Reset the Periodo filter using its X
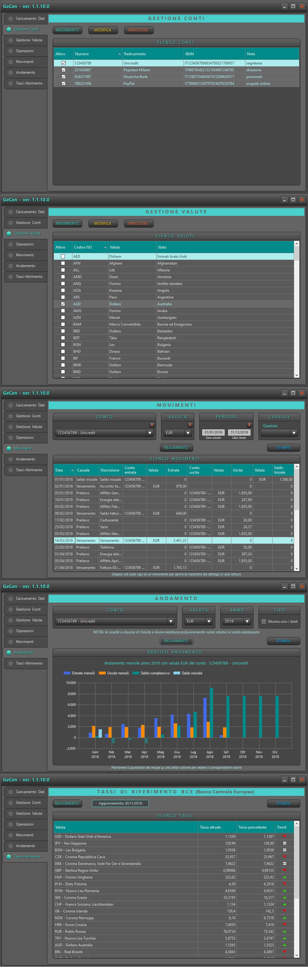Image resolution: width=308 pixels, height=967 pixels. click(249, 425)
